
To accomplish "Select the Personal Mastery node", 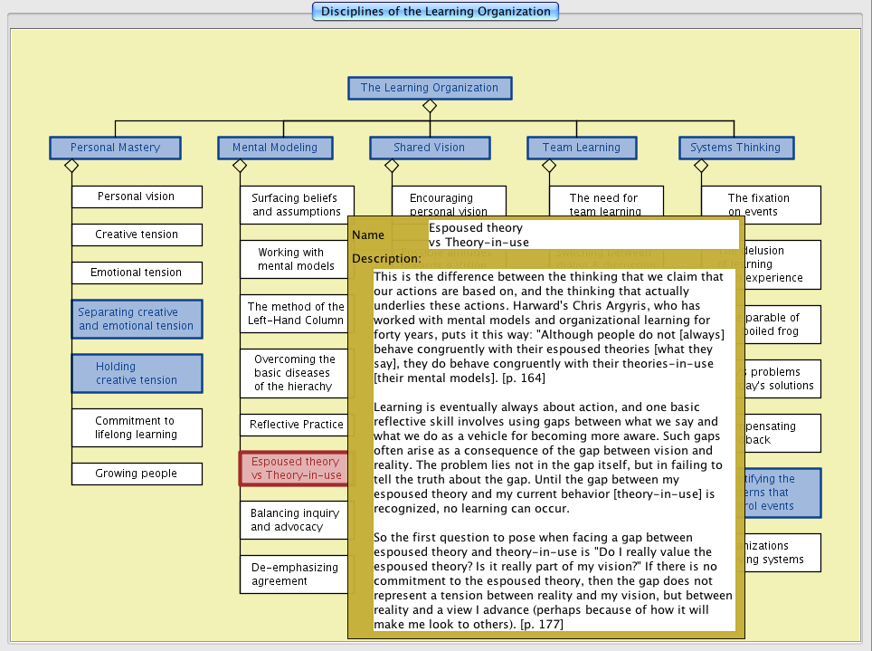I will [115, 148].
